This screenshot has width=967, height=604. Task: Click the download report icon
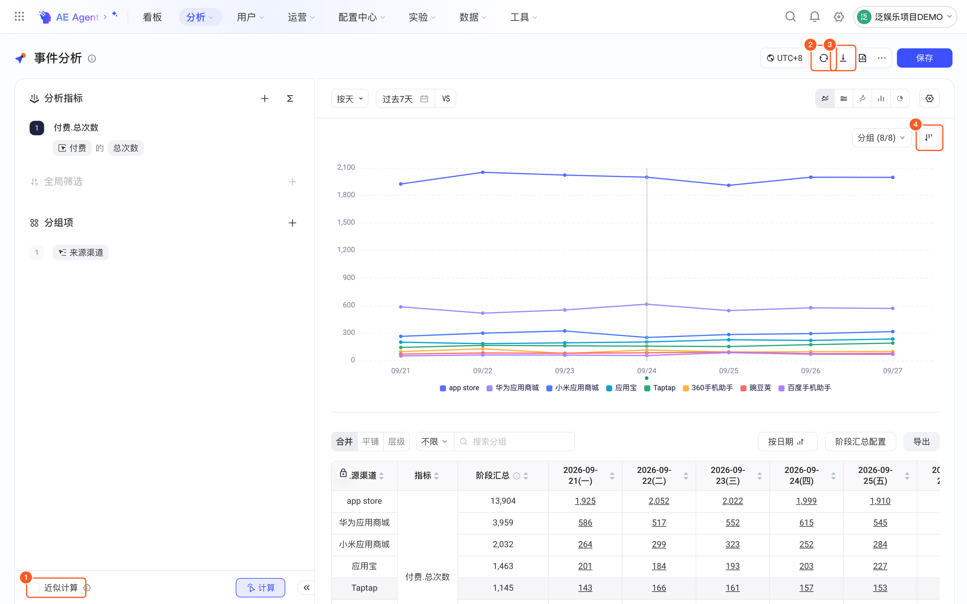(843, 58)
